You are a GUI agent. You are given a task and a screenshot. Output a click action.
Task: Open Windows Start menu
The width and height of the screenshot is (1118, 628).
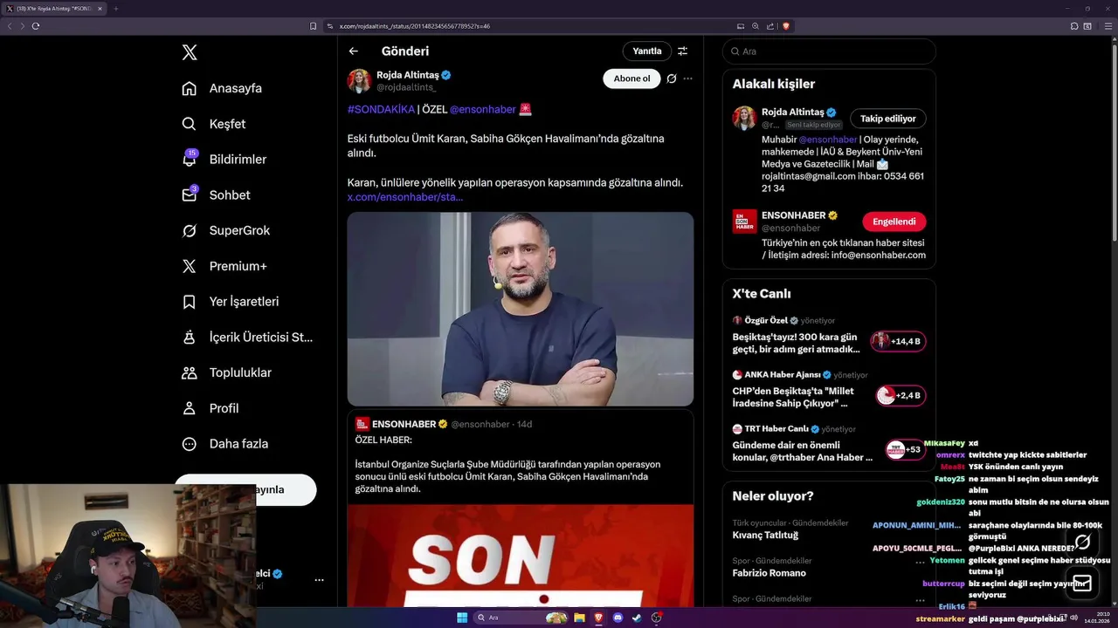pyautogui.click(x=462, y=618)
